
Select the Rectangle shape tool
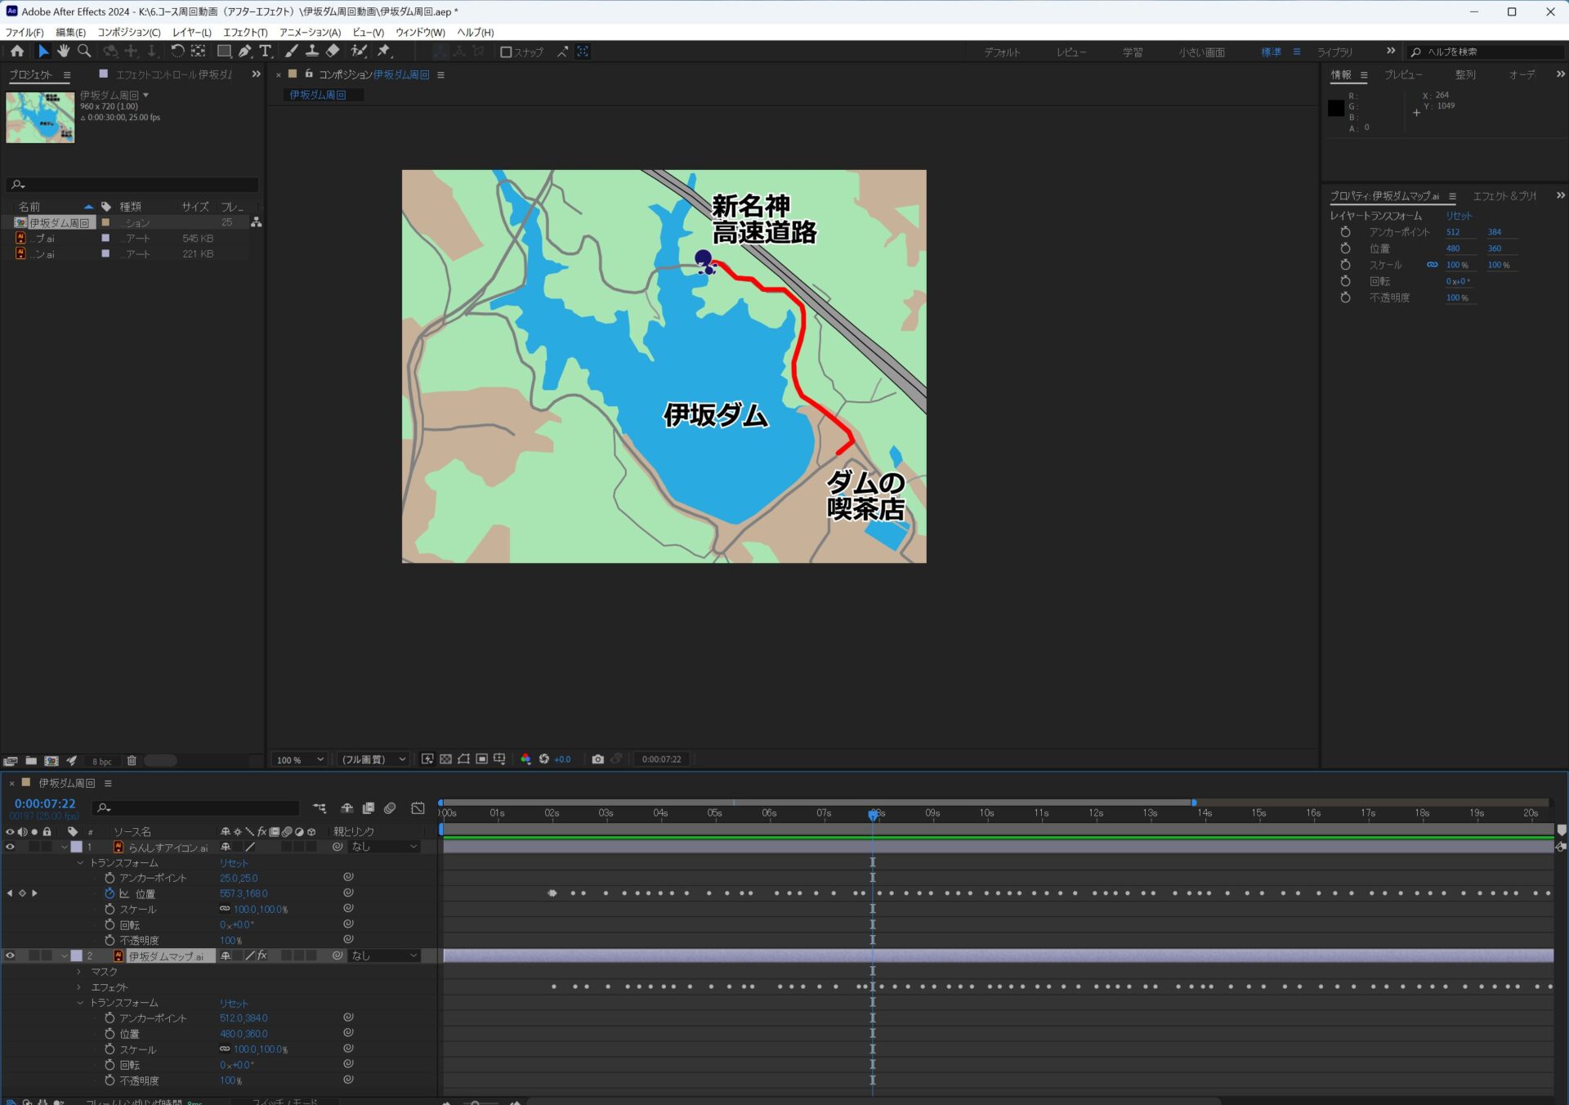(x=223, y=51)
